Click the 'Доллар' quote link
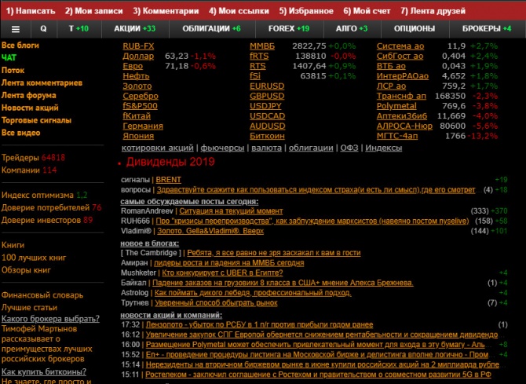Screen dimensions: 526x384 [x=138, y=56]
